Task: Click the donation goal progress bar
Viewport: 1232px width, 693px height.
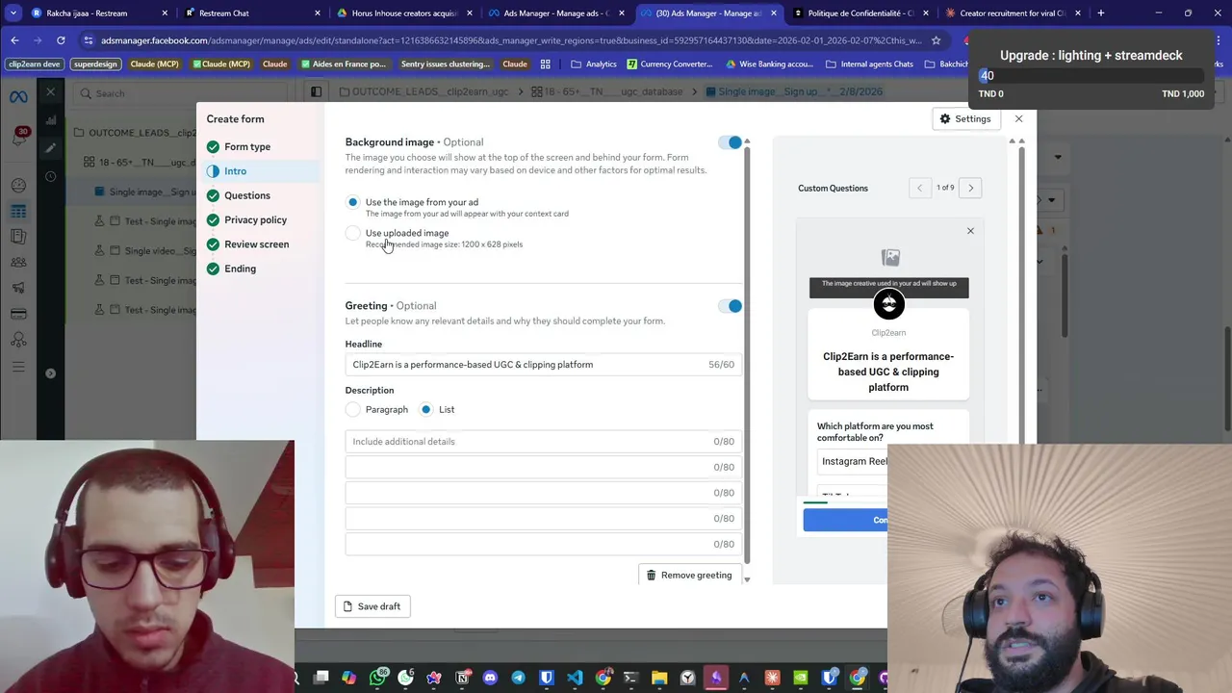Action: tap(1091, 76)
